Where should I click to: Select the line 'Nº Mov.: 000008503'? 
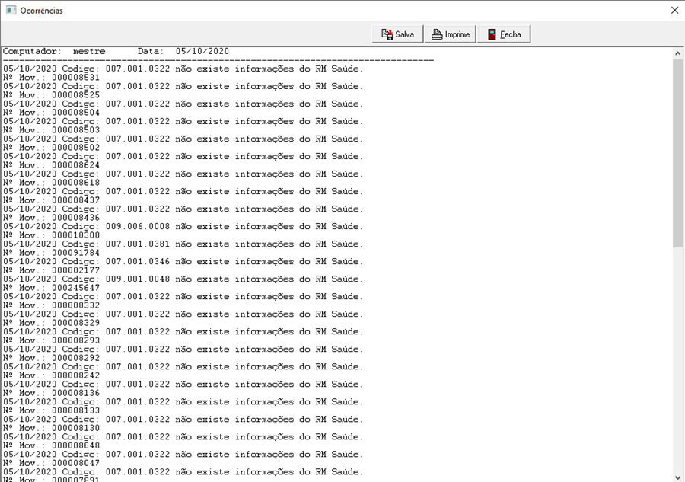click(x=52, y=129)
